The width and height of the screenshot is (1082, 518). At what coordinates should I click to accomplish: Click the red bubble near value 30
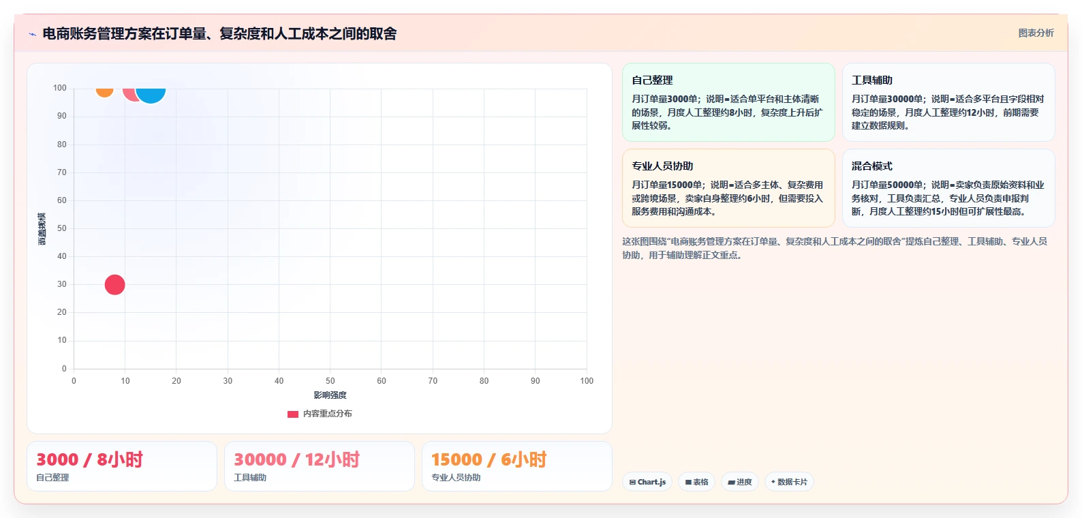pos(114,284)
